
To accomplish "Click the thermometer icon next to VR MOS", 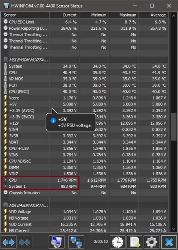I will tap(5, 79).
